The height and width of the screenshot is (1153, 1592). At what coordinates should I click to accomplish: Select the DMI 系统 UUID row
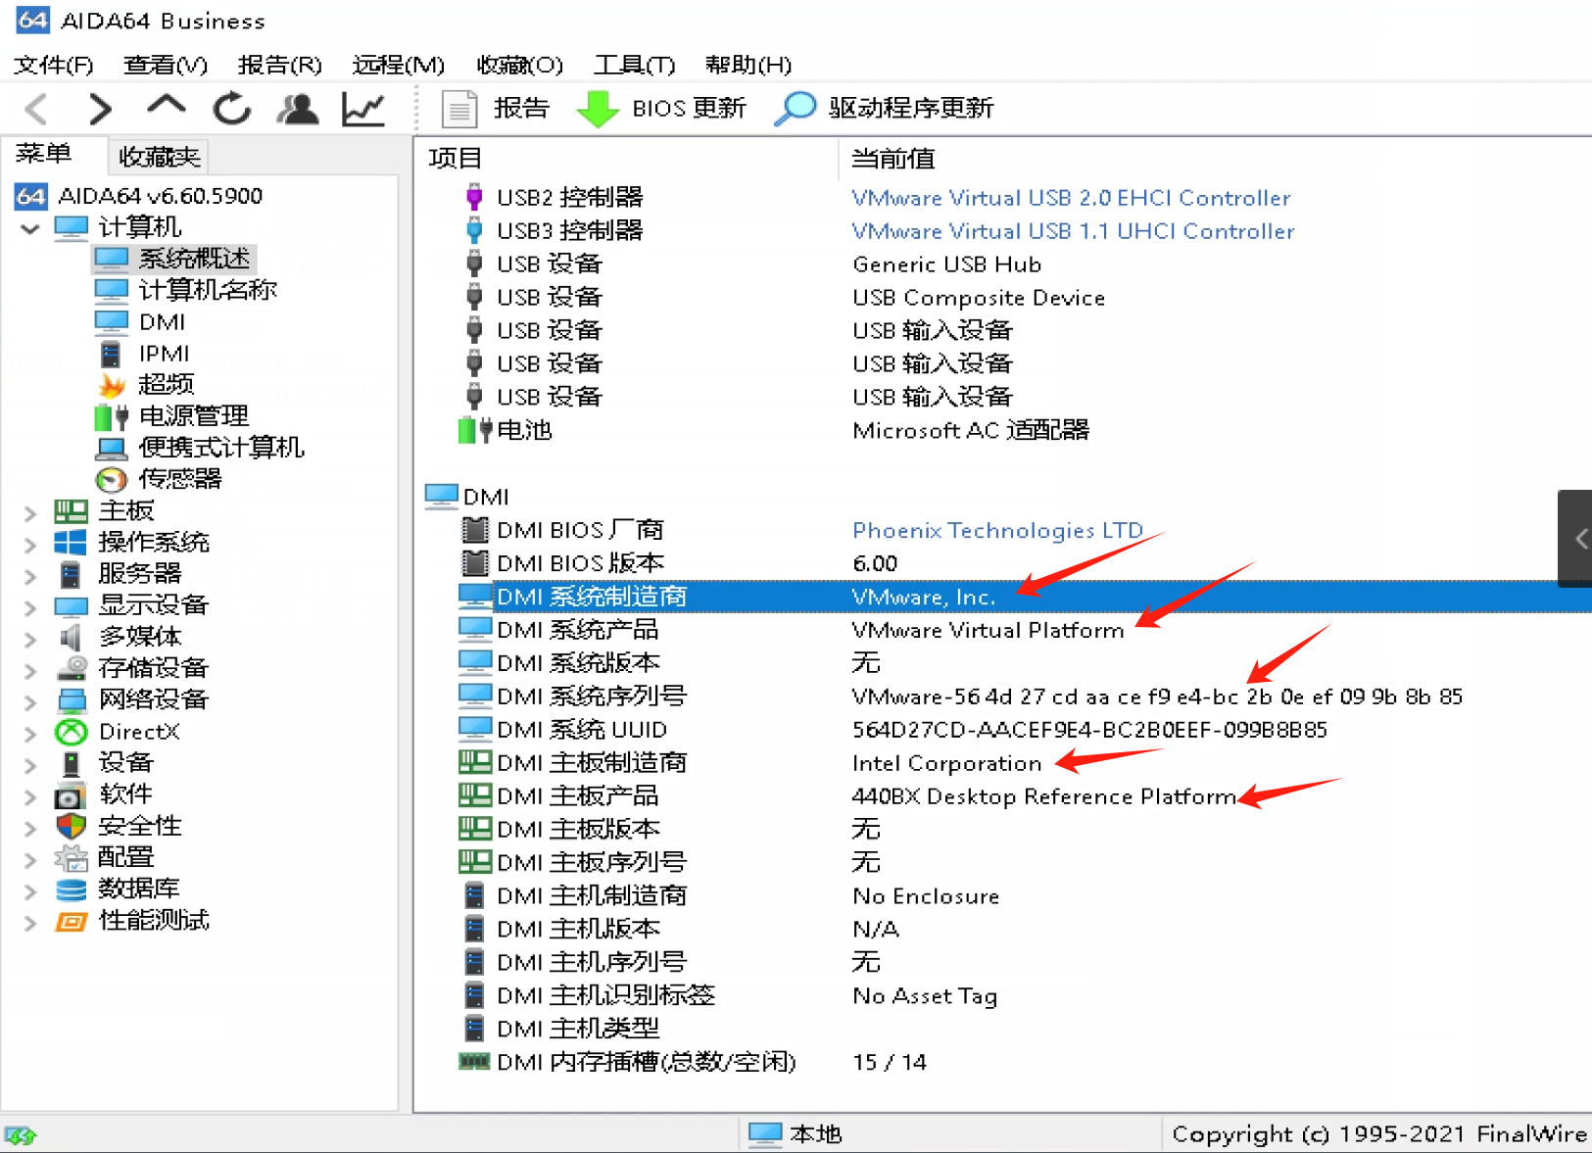coord(1025,730)
